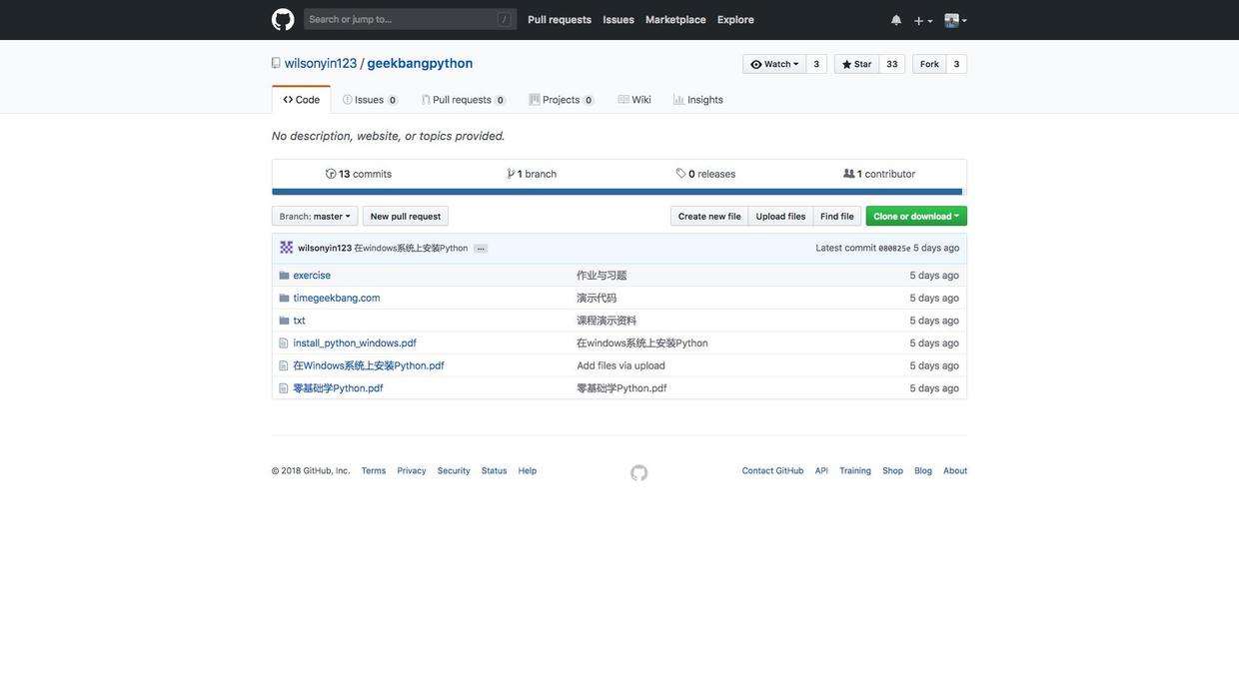Select the exercise folder icon
This screenshot has width=1239, height=697.
284,276
